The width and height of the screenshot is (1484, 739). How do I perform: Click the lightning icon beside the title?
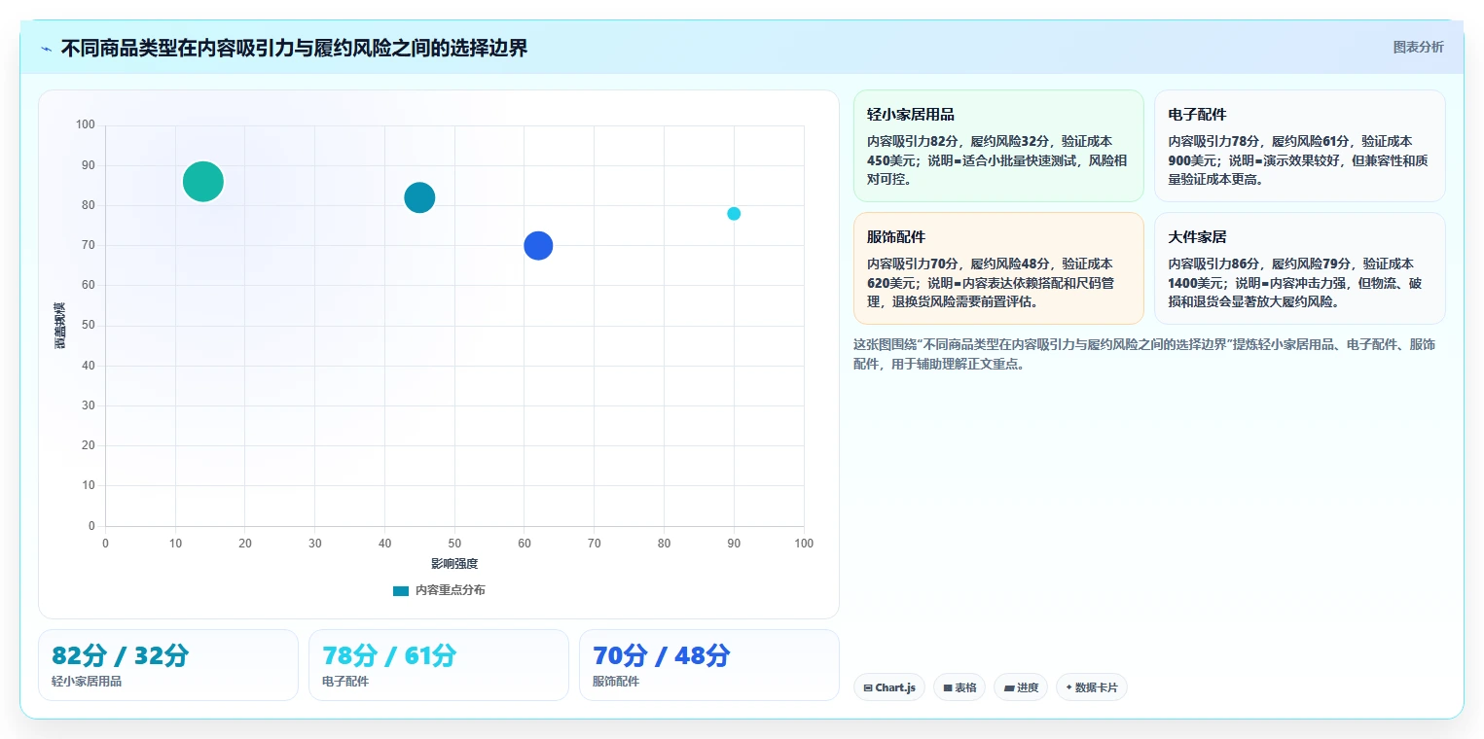pyautogui.click(x=46, y=49)
